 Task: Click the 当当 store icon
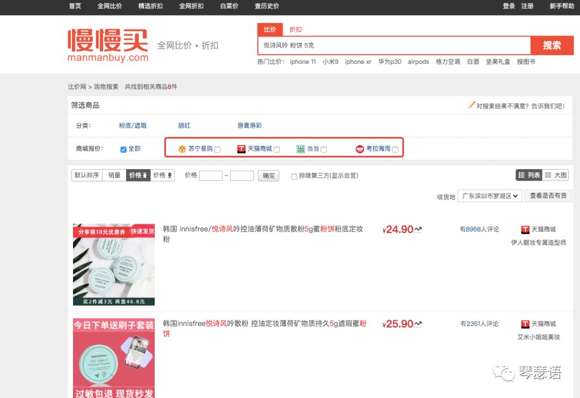point(301,149)
